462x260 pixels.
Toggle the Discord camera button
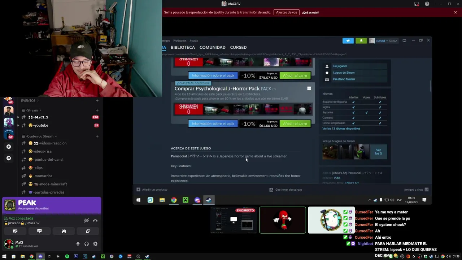coord(15,231)
